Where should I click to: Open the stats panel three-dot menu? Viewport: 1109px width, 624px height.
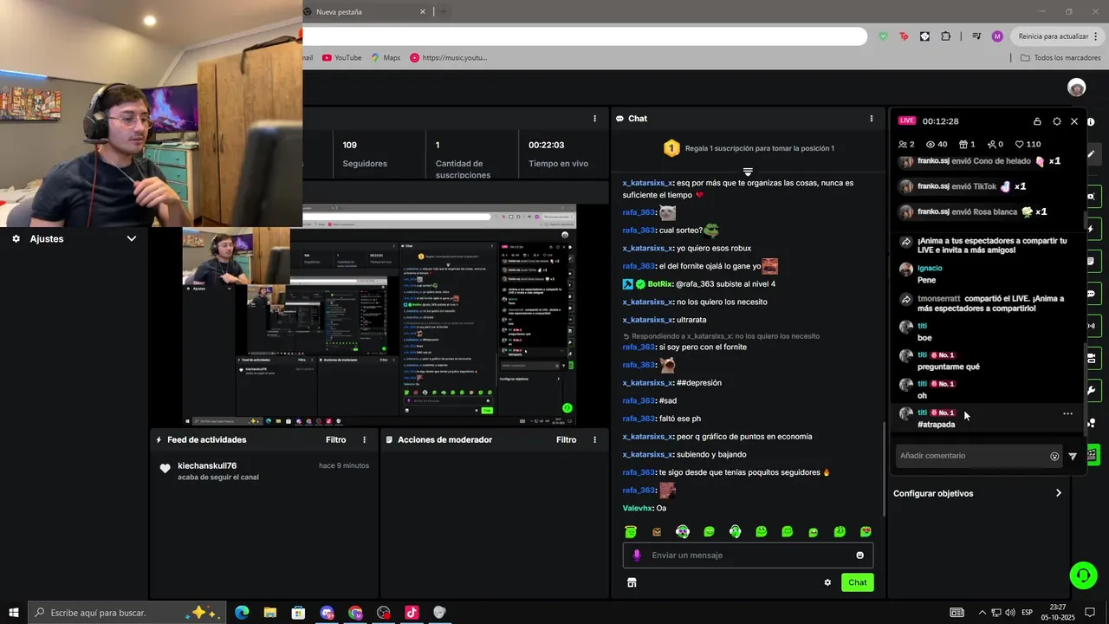(x=594, y=119)
